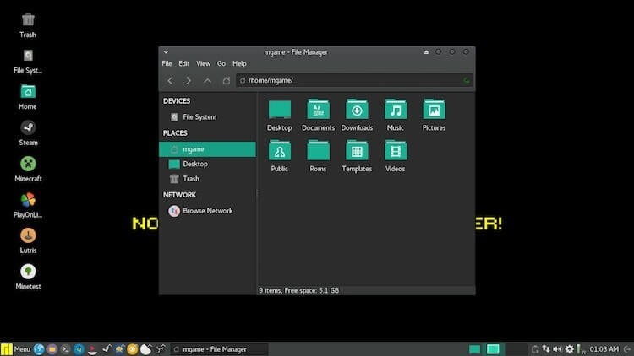This screenshot has height=356, width=634.
Task: Select the Downloads folder
Action: click(x=357, y=116)
